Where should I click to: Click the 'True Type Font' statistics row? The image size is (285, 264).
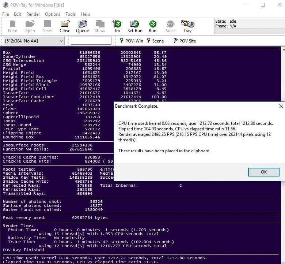coord(52,129)
